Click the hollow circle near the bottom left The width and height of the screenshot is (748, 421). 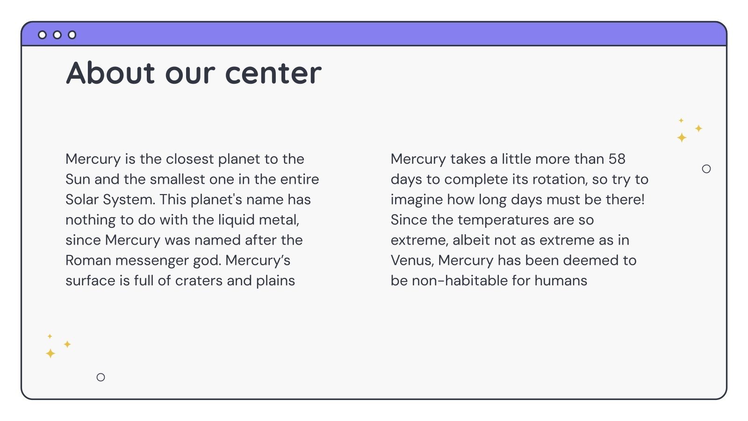click(x=101, y=377)
